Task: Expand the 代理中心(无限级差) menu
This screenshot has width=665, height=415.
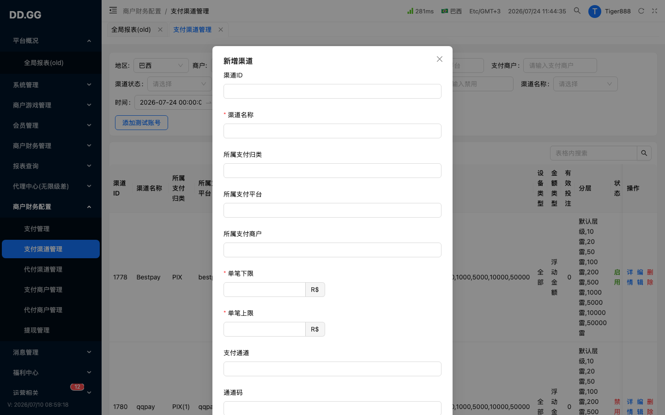Action: [x=51, y=186]
